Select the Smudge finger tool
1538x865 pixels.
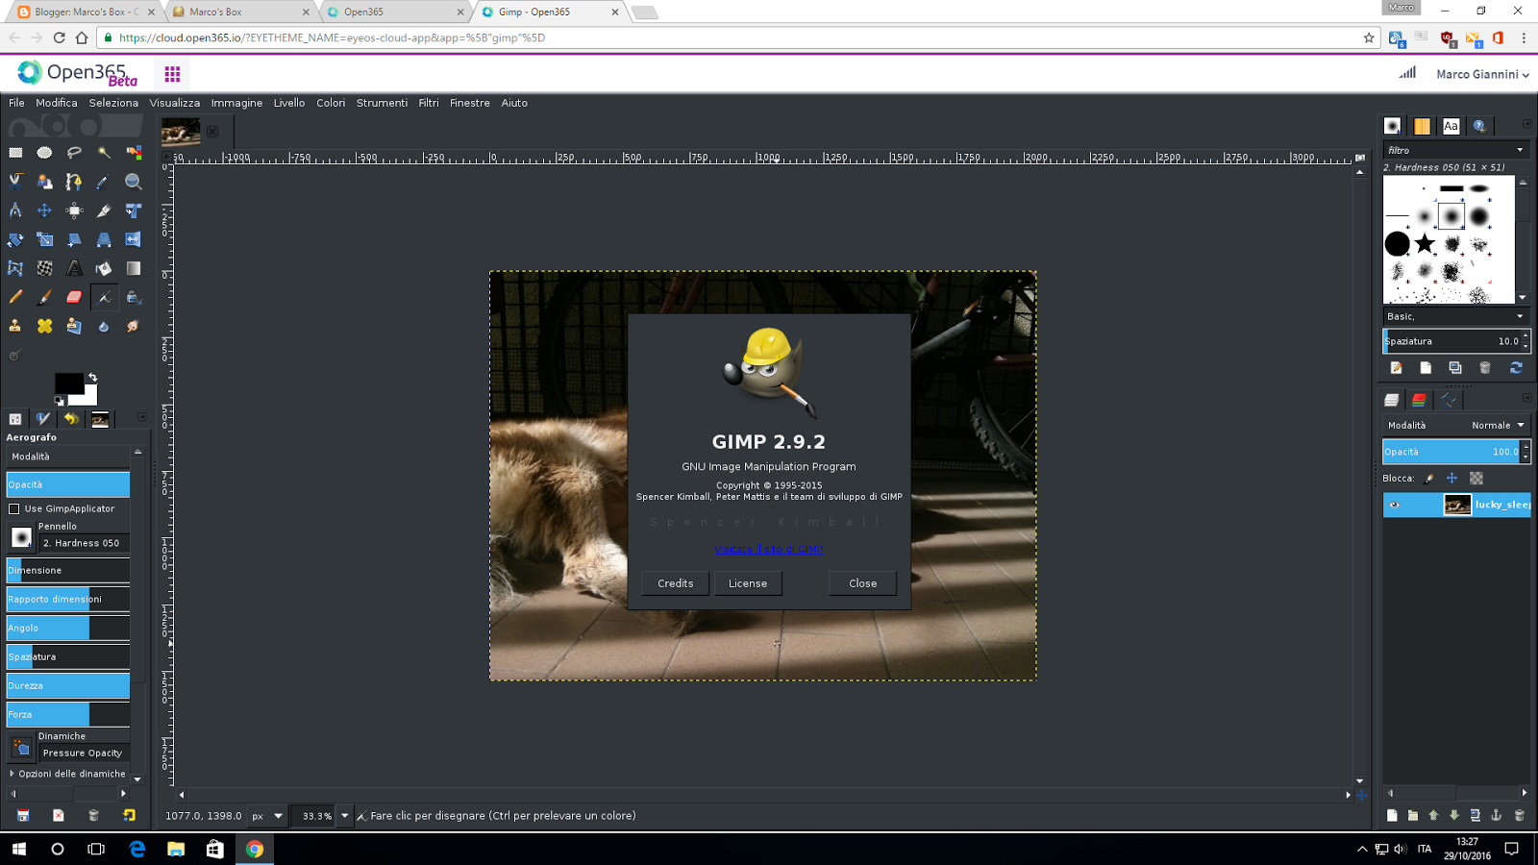coord(134,326)
